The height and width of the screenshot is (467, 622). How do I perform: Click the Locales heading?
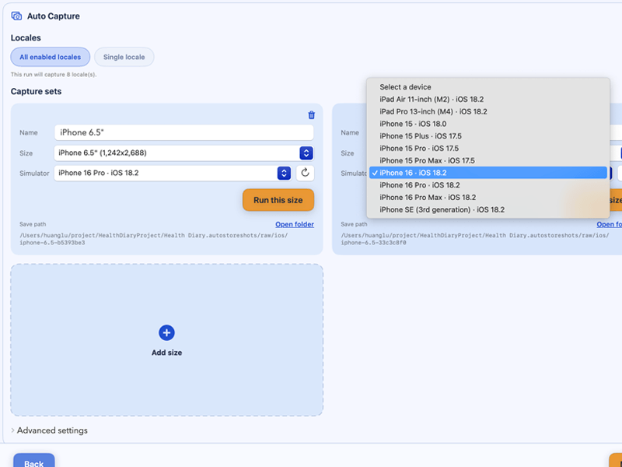click(26, 37)
